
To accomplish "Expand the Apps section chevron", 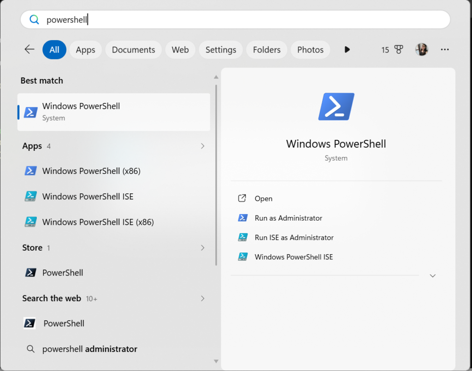I will point(203,146).
